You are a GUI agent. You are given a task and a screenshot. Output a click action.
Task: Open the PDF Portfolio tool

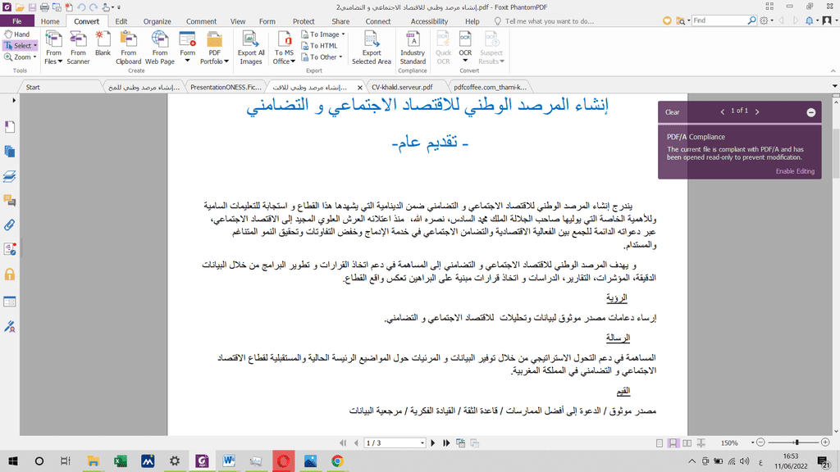click(214, 48)
